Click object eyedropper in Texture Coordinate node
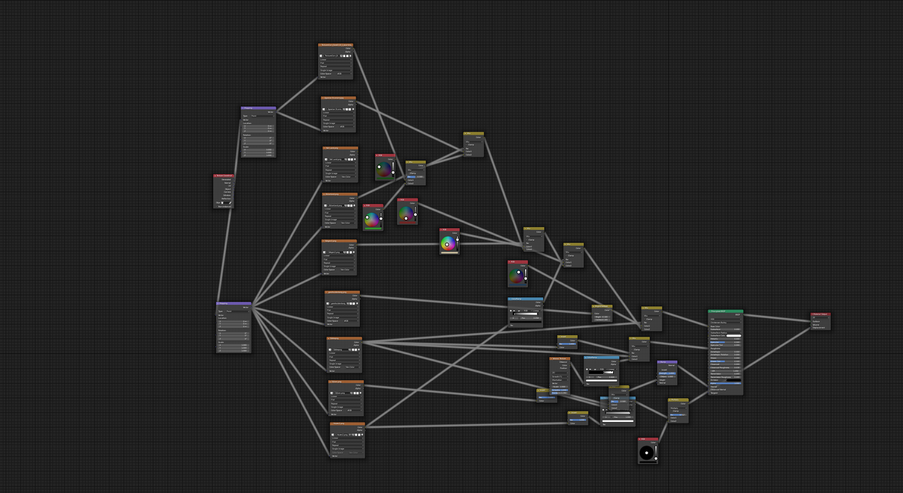The height and width of the screenshot is (493, 903). point(231,203)
